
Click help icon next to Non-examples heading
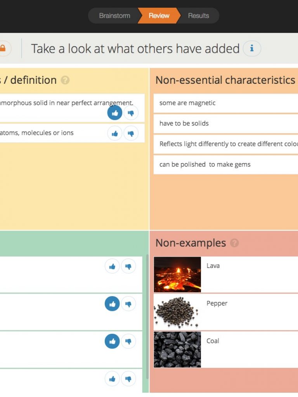pos(234,243)
